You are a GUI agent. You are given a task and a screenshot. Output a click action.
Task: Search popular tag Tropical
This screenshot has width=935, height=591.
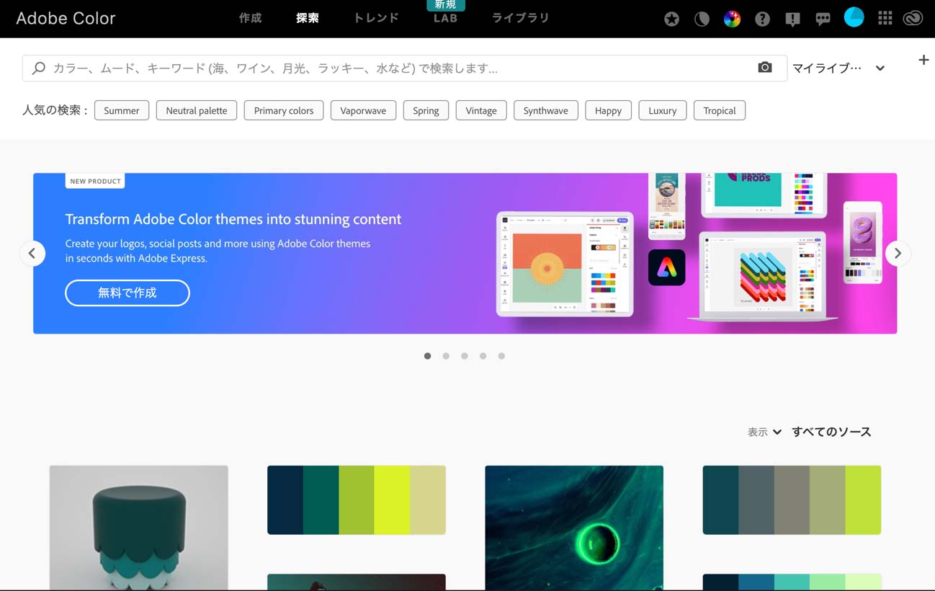point(720,110)
